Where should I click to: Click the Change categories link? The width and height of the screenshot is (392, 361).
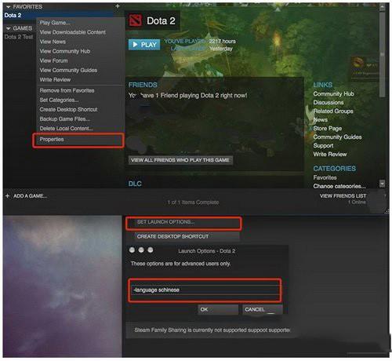339,186
